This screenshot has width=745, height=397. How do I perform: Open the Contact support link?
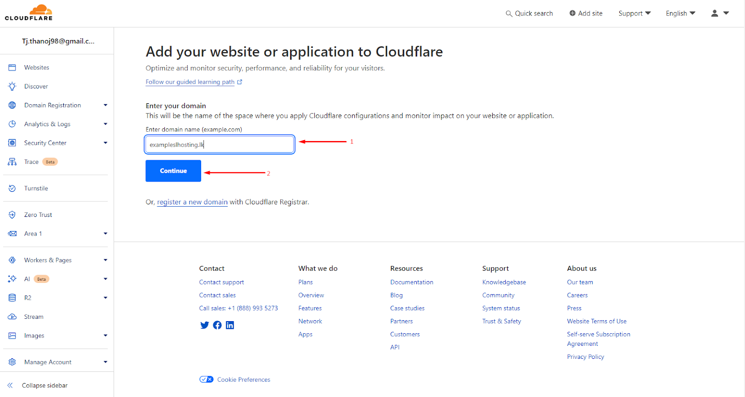pyautogui.click(x=221, y=282)
